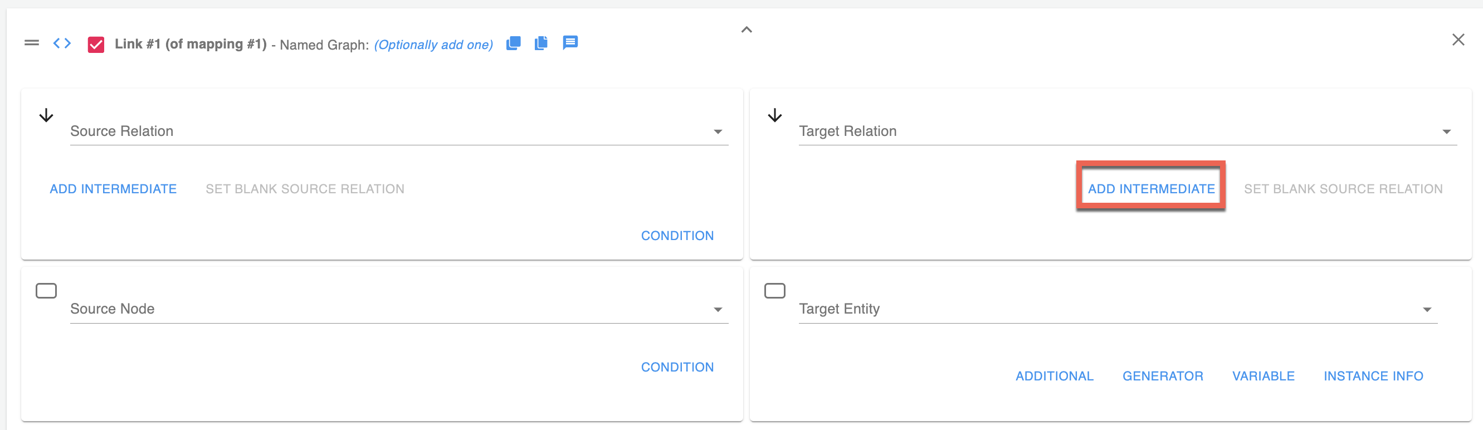Viewport: 1483px width, 430px height.
Task: Click the copy documents icon in header
Action: click(540, 43)
